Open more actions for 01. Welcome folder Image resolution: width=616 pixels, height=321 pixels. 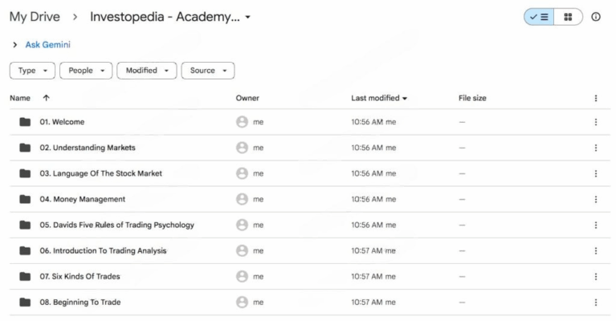(x=596, y=122)
